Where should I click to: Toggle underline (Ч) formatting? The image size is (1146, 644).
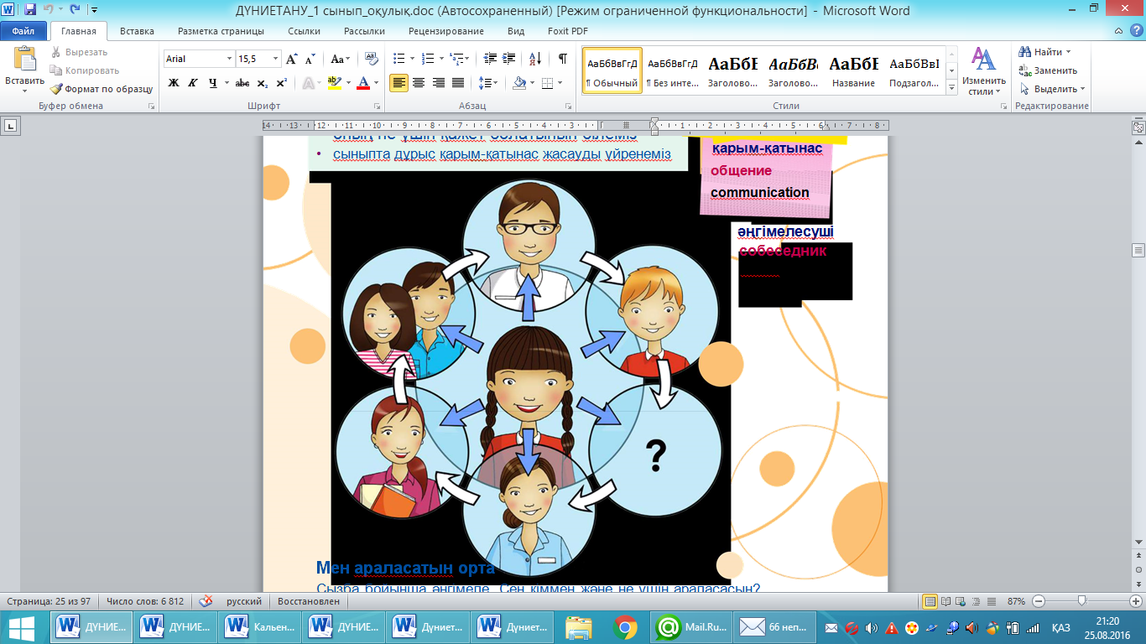coord(212,82)
